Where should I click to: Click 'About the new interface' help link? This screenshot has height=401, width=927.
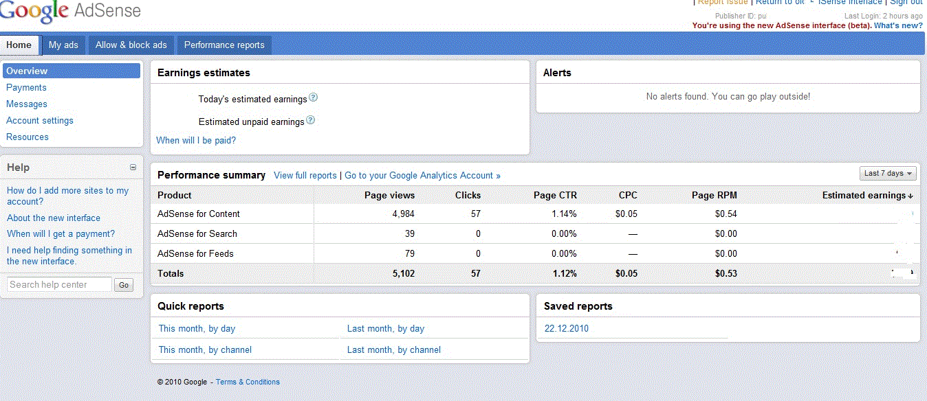(x=54, y=218)
